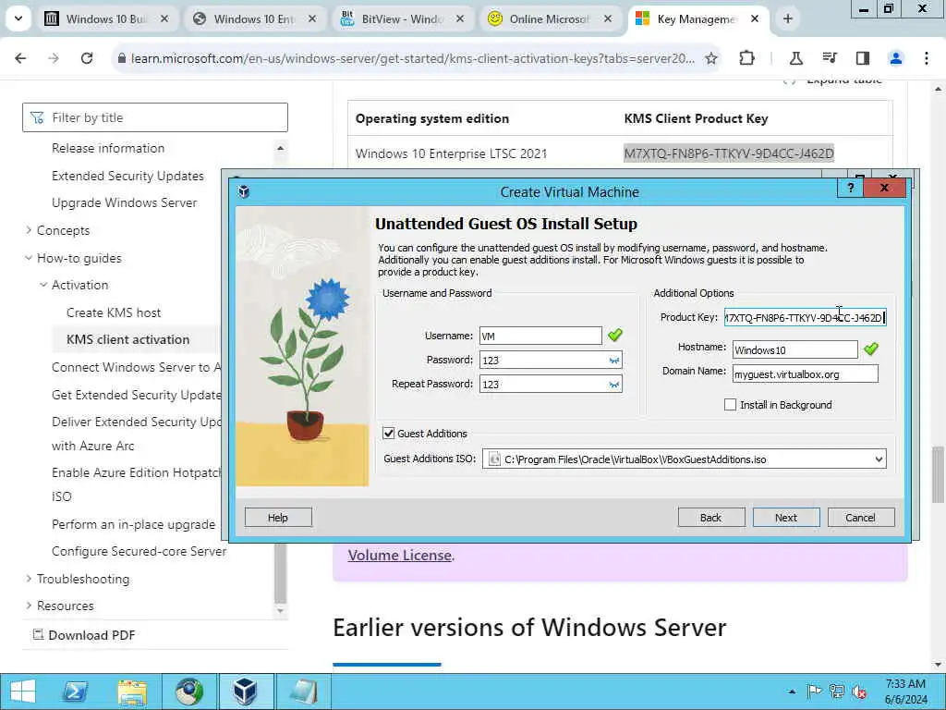
Task: Click Back in the Create VM wizard
Action: [x=711, y=518]
